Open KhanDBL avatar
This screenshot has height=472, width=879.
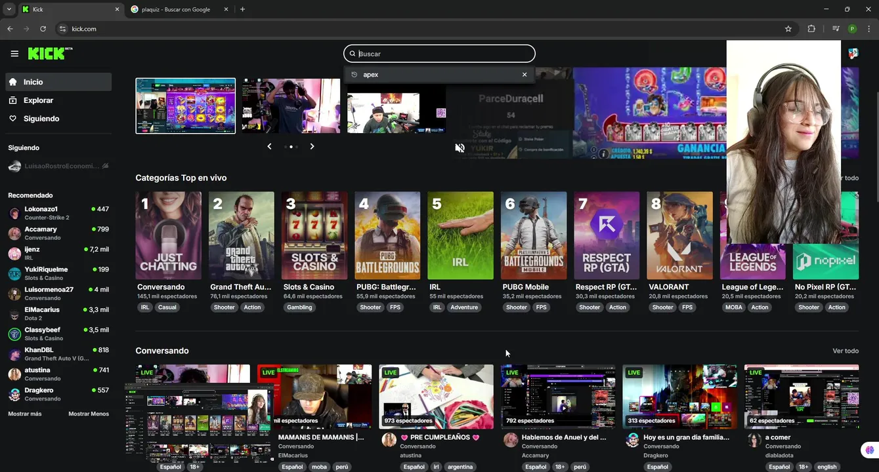coord(14,355)
